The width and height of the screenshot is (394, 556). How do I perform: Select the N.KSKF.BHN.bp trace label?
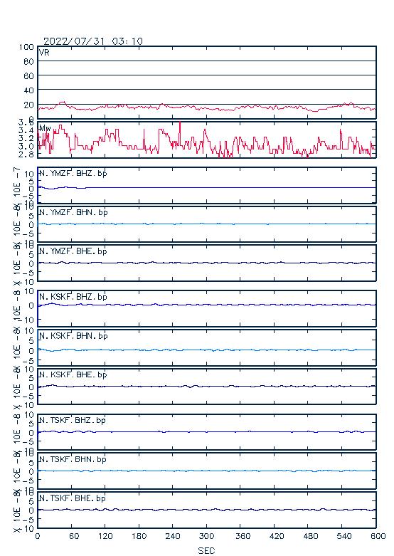click(73, 335)
